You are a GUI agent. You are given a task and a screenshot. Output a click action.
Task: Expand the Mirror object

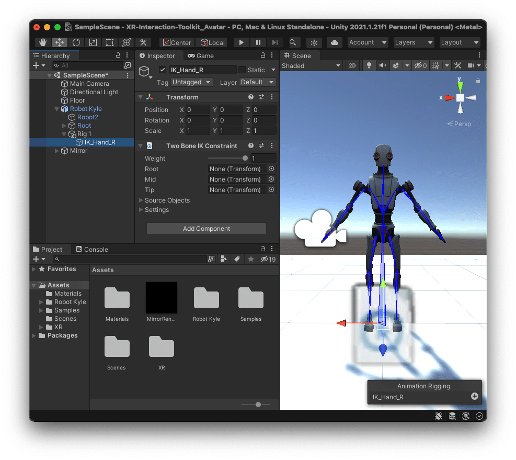click(x=56, y=151)
